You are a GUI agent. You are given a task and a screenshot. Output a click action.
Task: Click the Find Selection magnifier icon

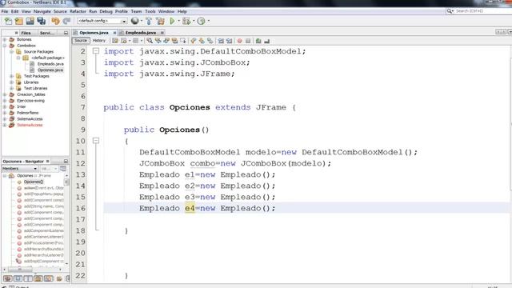pos(150,41)
